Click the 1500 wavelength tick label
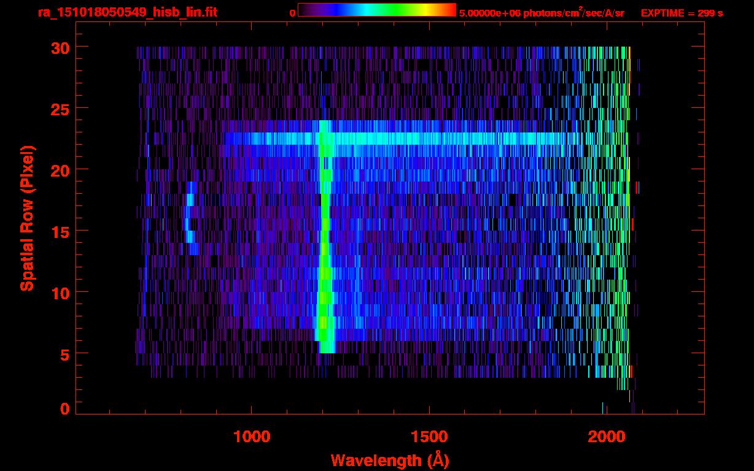Viewport: 754px width, 471px height. pos(429,437)
